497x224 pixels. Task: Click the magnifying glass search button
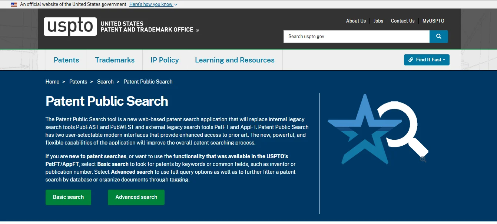click(439, 37)
